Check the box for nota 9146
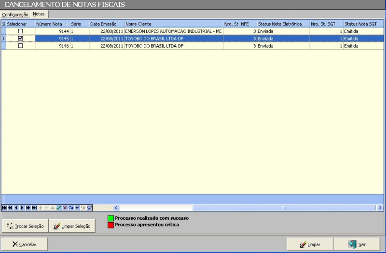The height and width of the screenshot is (253, 386). (x=20, y=46)
